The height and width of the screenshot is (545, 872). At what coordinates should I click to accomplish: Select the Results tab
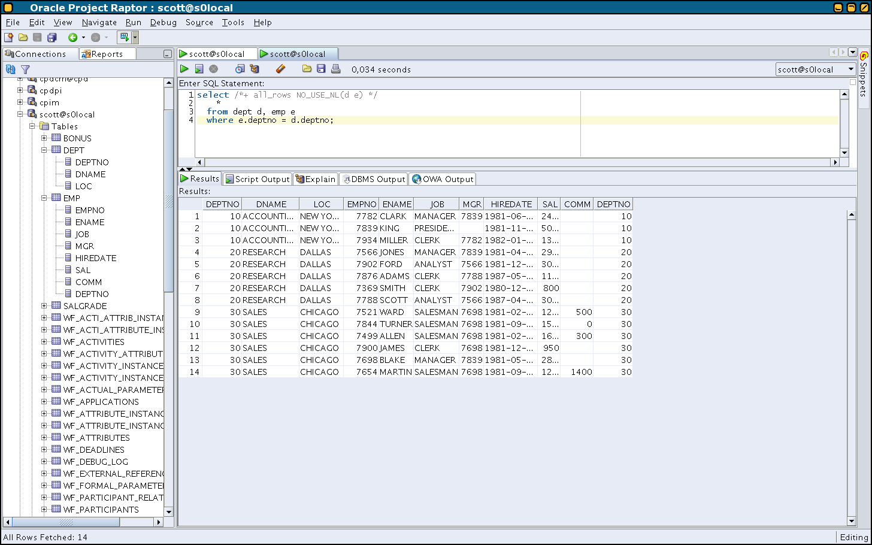200,178
